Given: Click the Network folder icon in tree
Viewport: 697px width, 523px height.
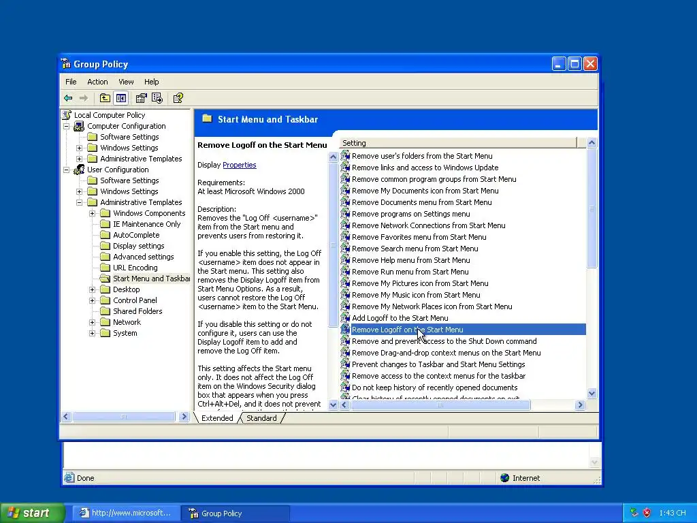Looking at the screenshot, I should pos(105,322).
